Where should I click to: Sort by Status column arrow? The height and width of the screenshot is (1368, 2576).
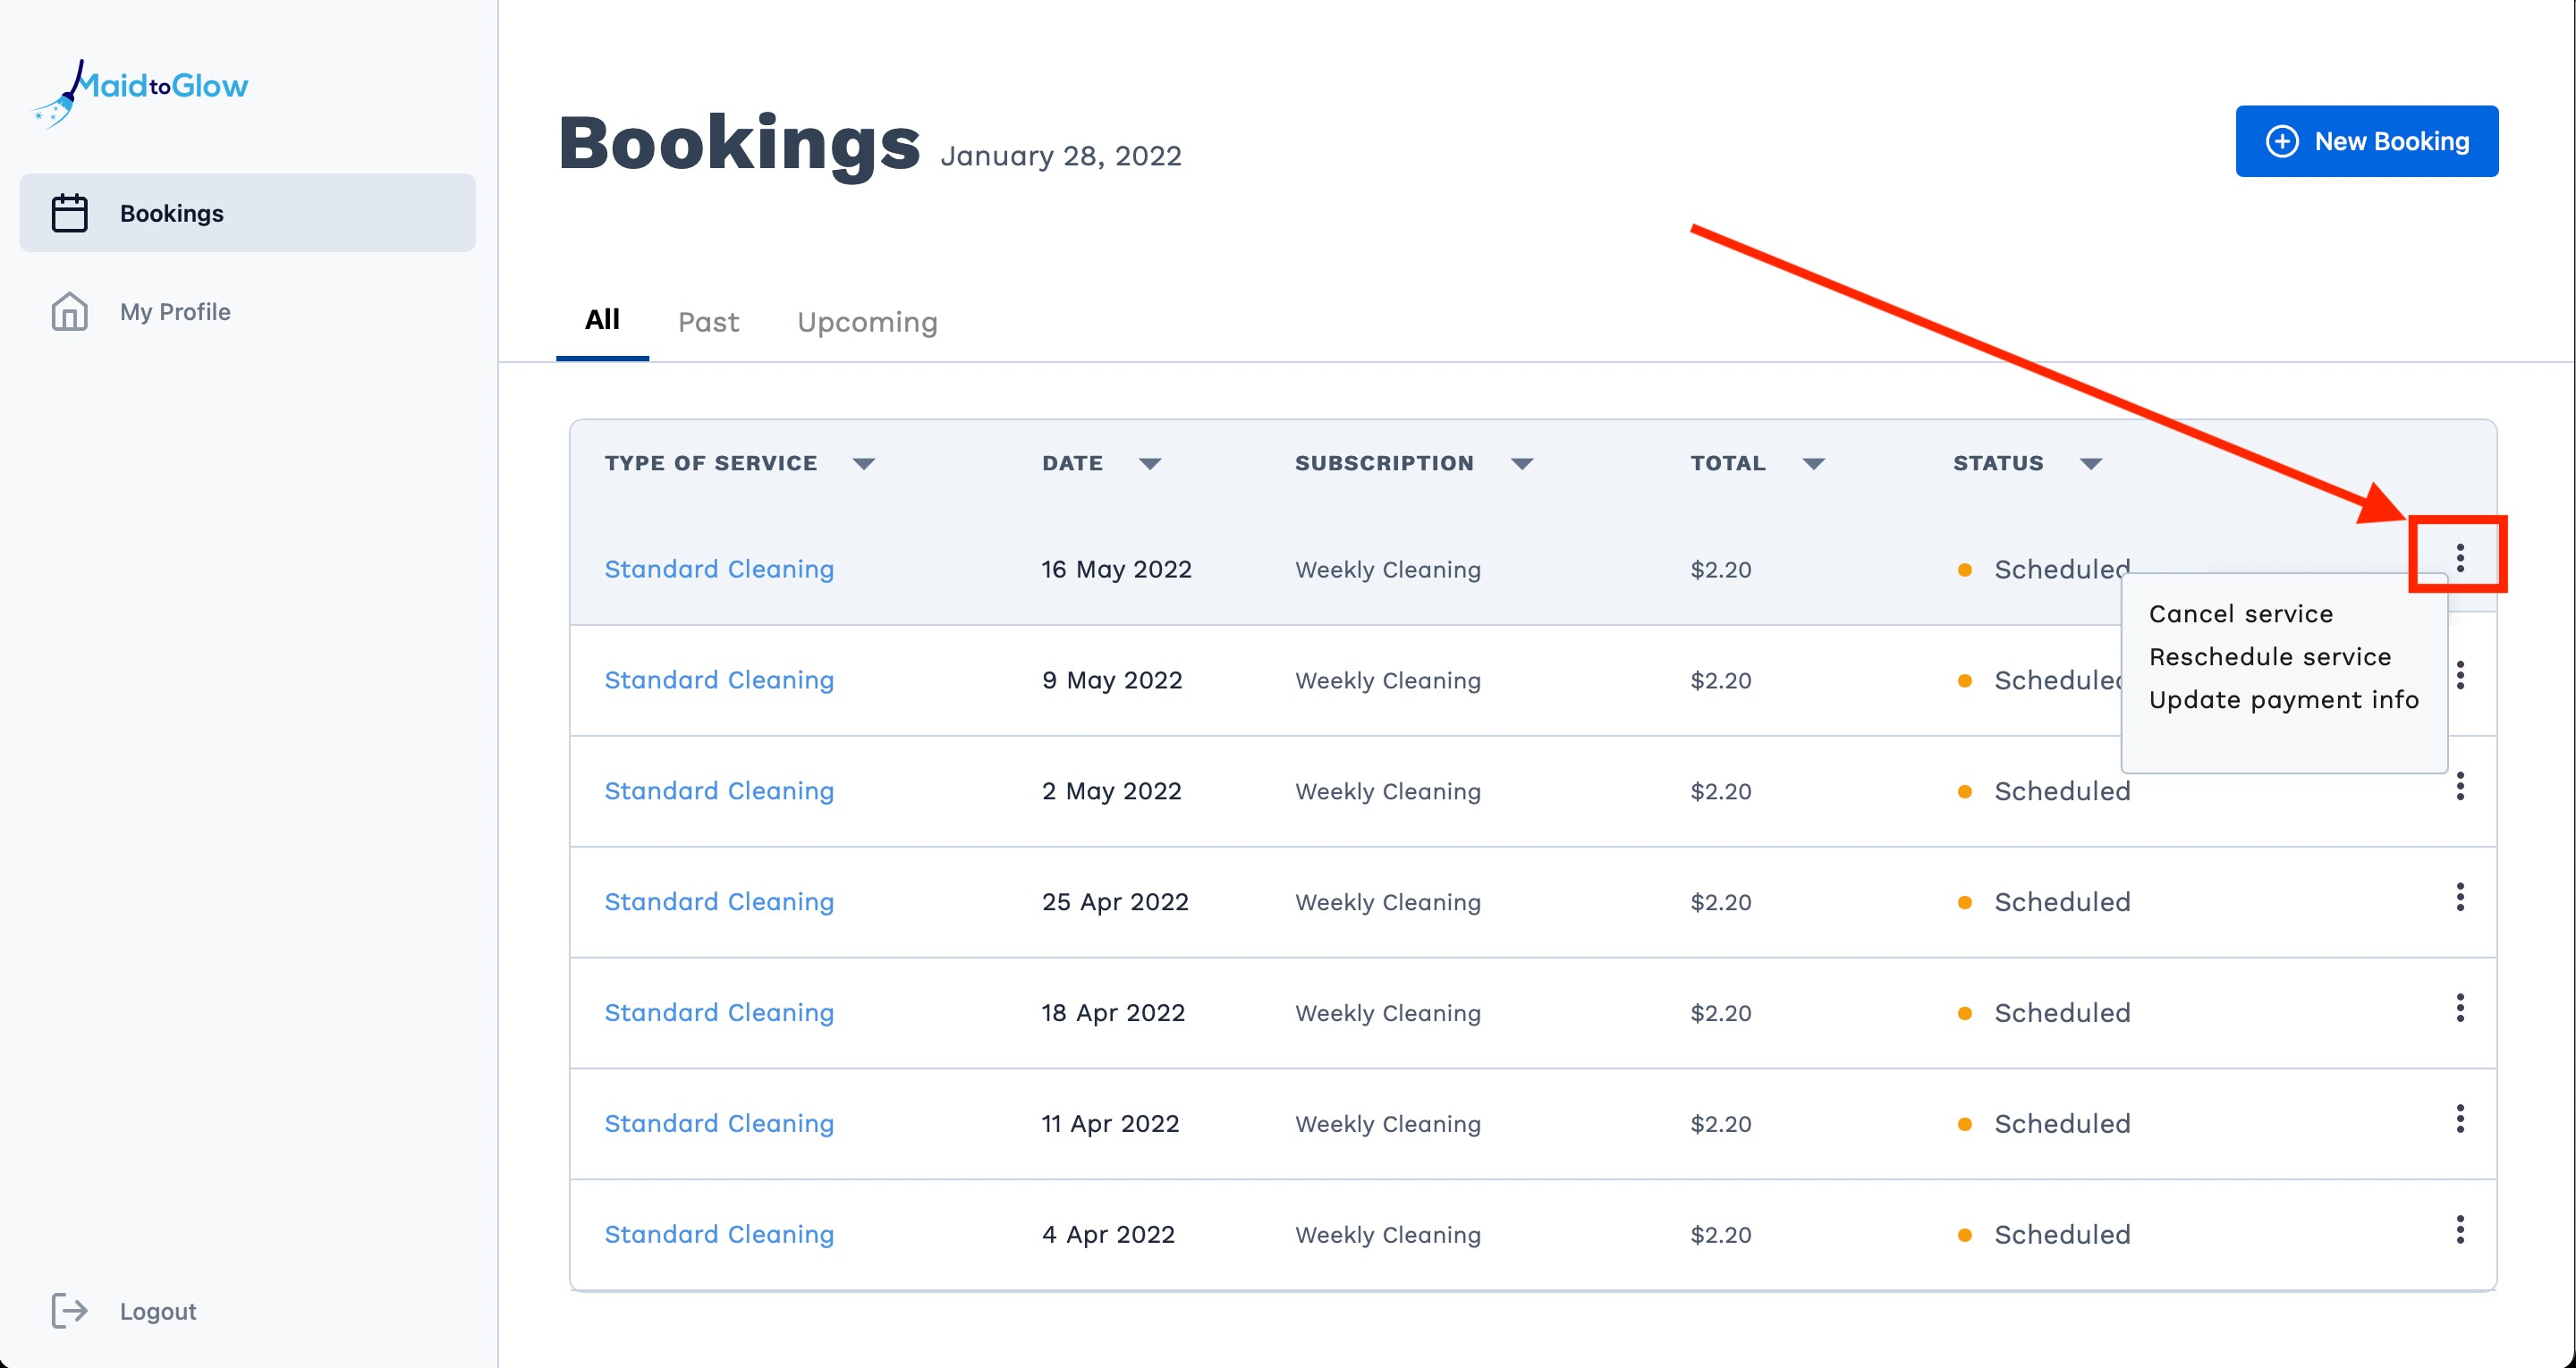[2091, 464]
